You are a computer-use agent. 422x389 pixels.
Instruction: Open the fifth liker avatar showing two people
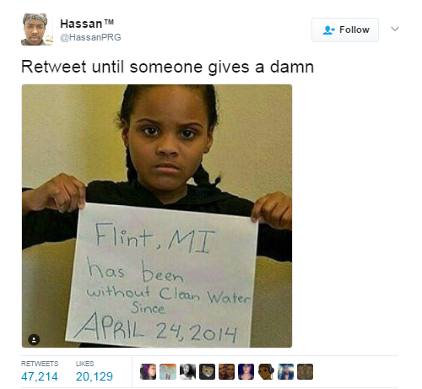(226, 371)
